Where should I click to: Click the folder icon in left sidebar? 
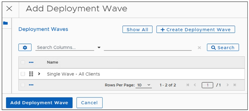coord(5,23)
